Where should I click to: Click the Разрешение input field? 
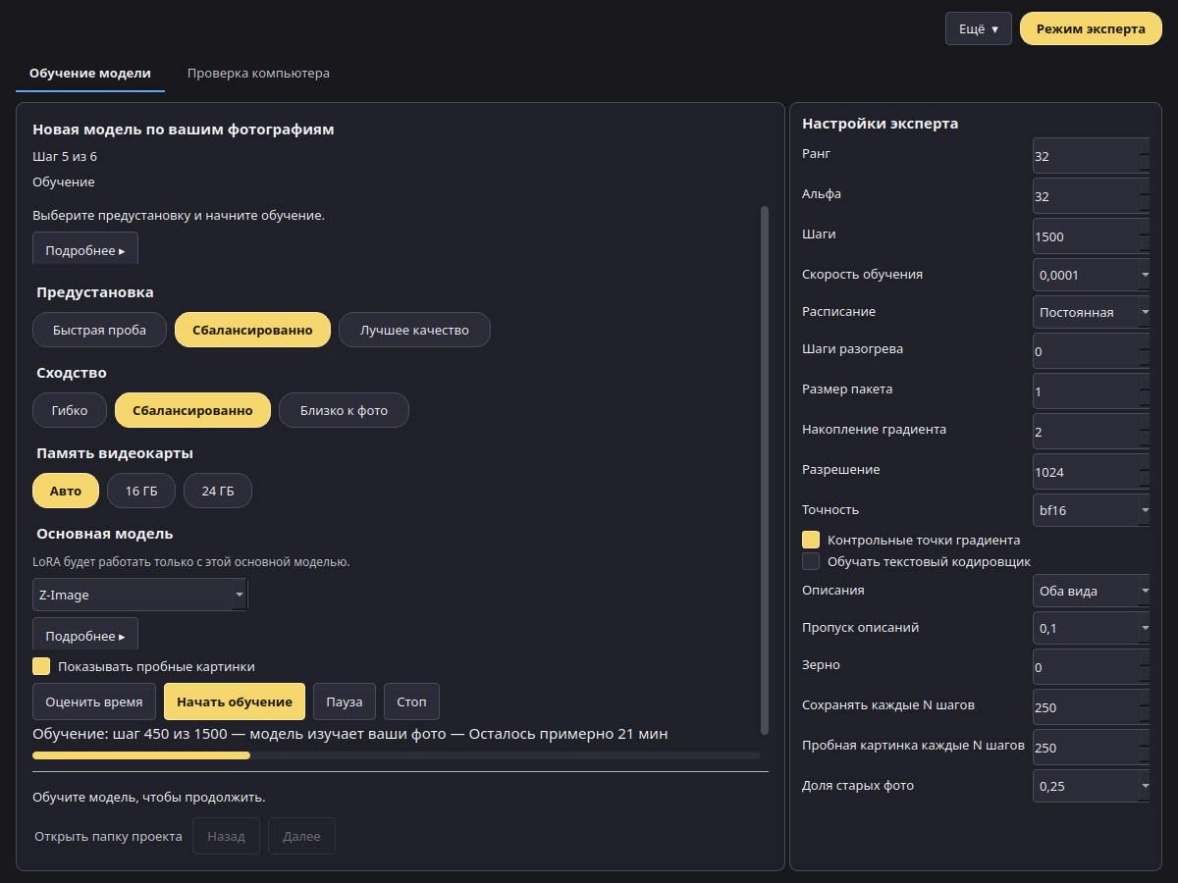pyautogui.click(x=1092, y=472)
